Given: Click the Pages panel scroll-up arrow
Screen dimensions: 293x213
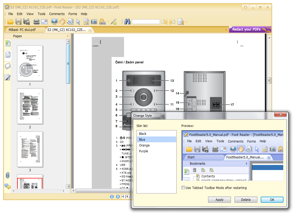Looking at the screenshot, I should pos(68,41).
